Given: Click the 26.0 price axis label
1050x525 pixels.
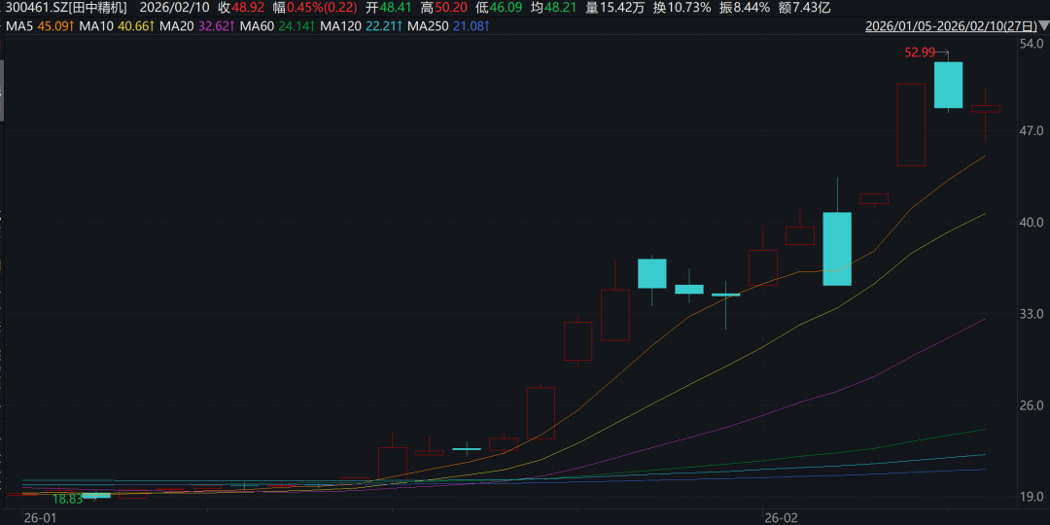Looking at the screenshot, I should click(1031, 405).
